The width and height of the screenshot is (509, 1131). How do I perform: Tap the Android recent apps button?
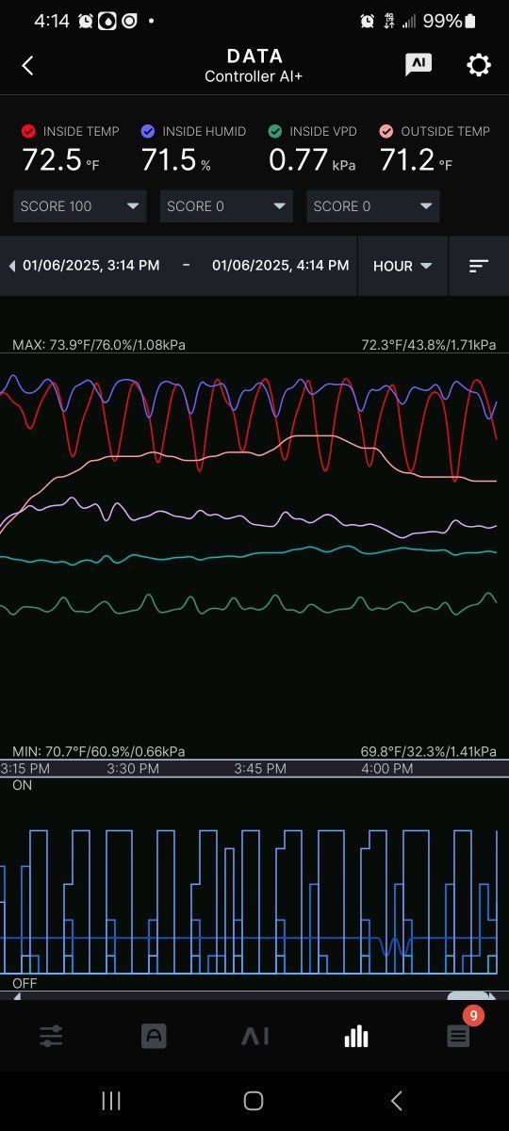coord(111,1101)
